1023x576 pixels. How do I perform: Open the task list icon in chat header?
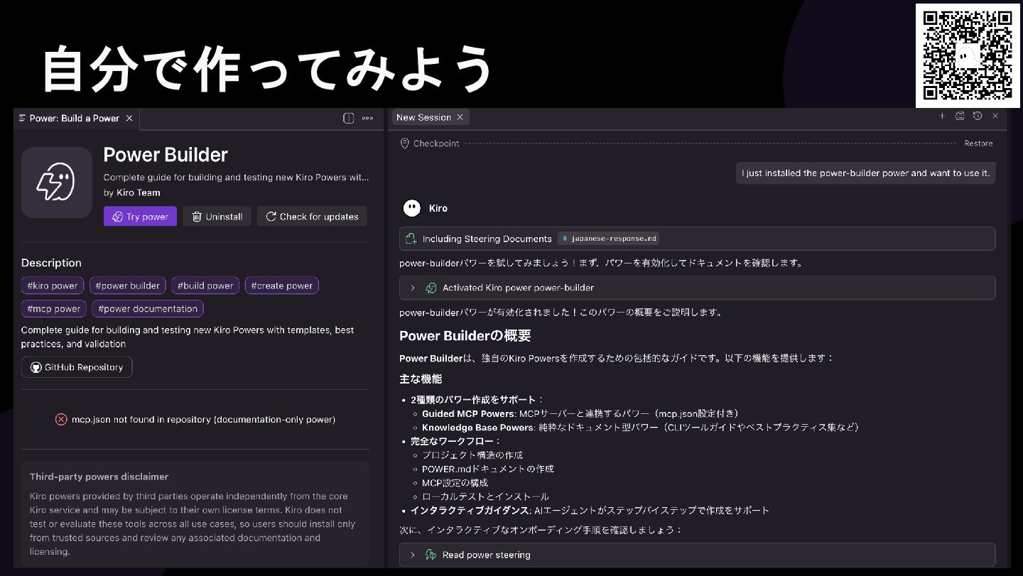pos(960,116)
